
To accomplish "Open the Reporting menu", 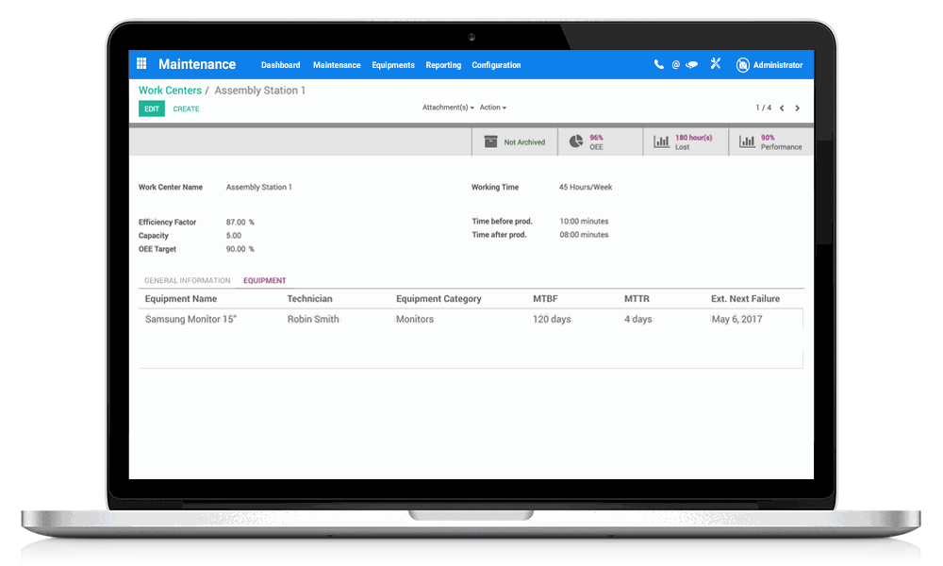I will (443, 65).
